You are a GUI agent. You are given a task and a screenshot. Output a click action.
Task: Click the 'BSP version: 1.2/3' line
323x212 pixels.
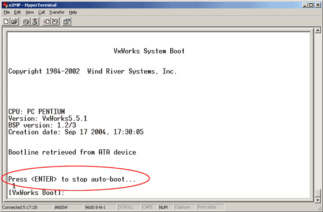(x=42, y=125)
